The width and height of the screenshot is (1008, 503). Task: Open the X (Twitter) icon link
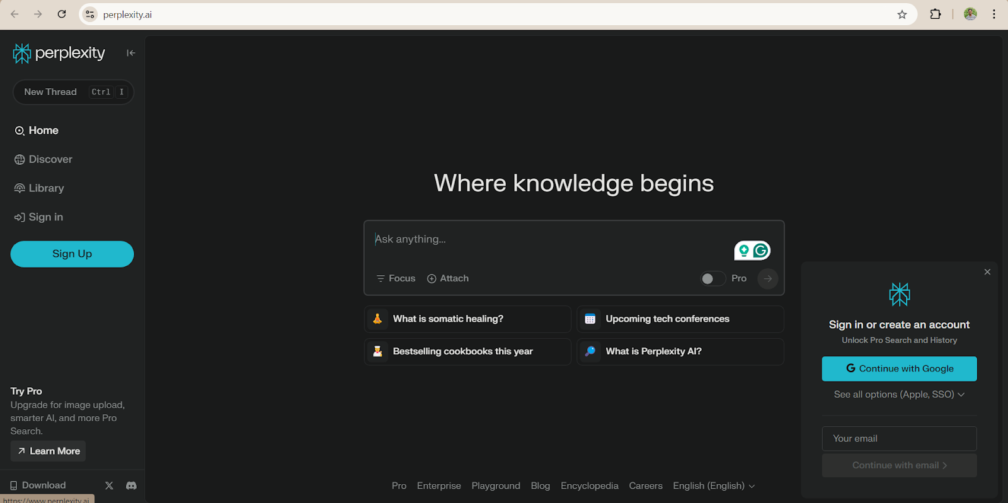pyautogui.click(x=109, y=485)
